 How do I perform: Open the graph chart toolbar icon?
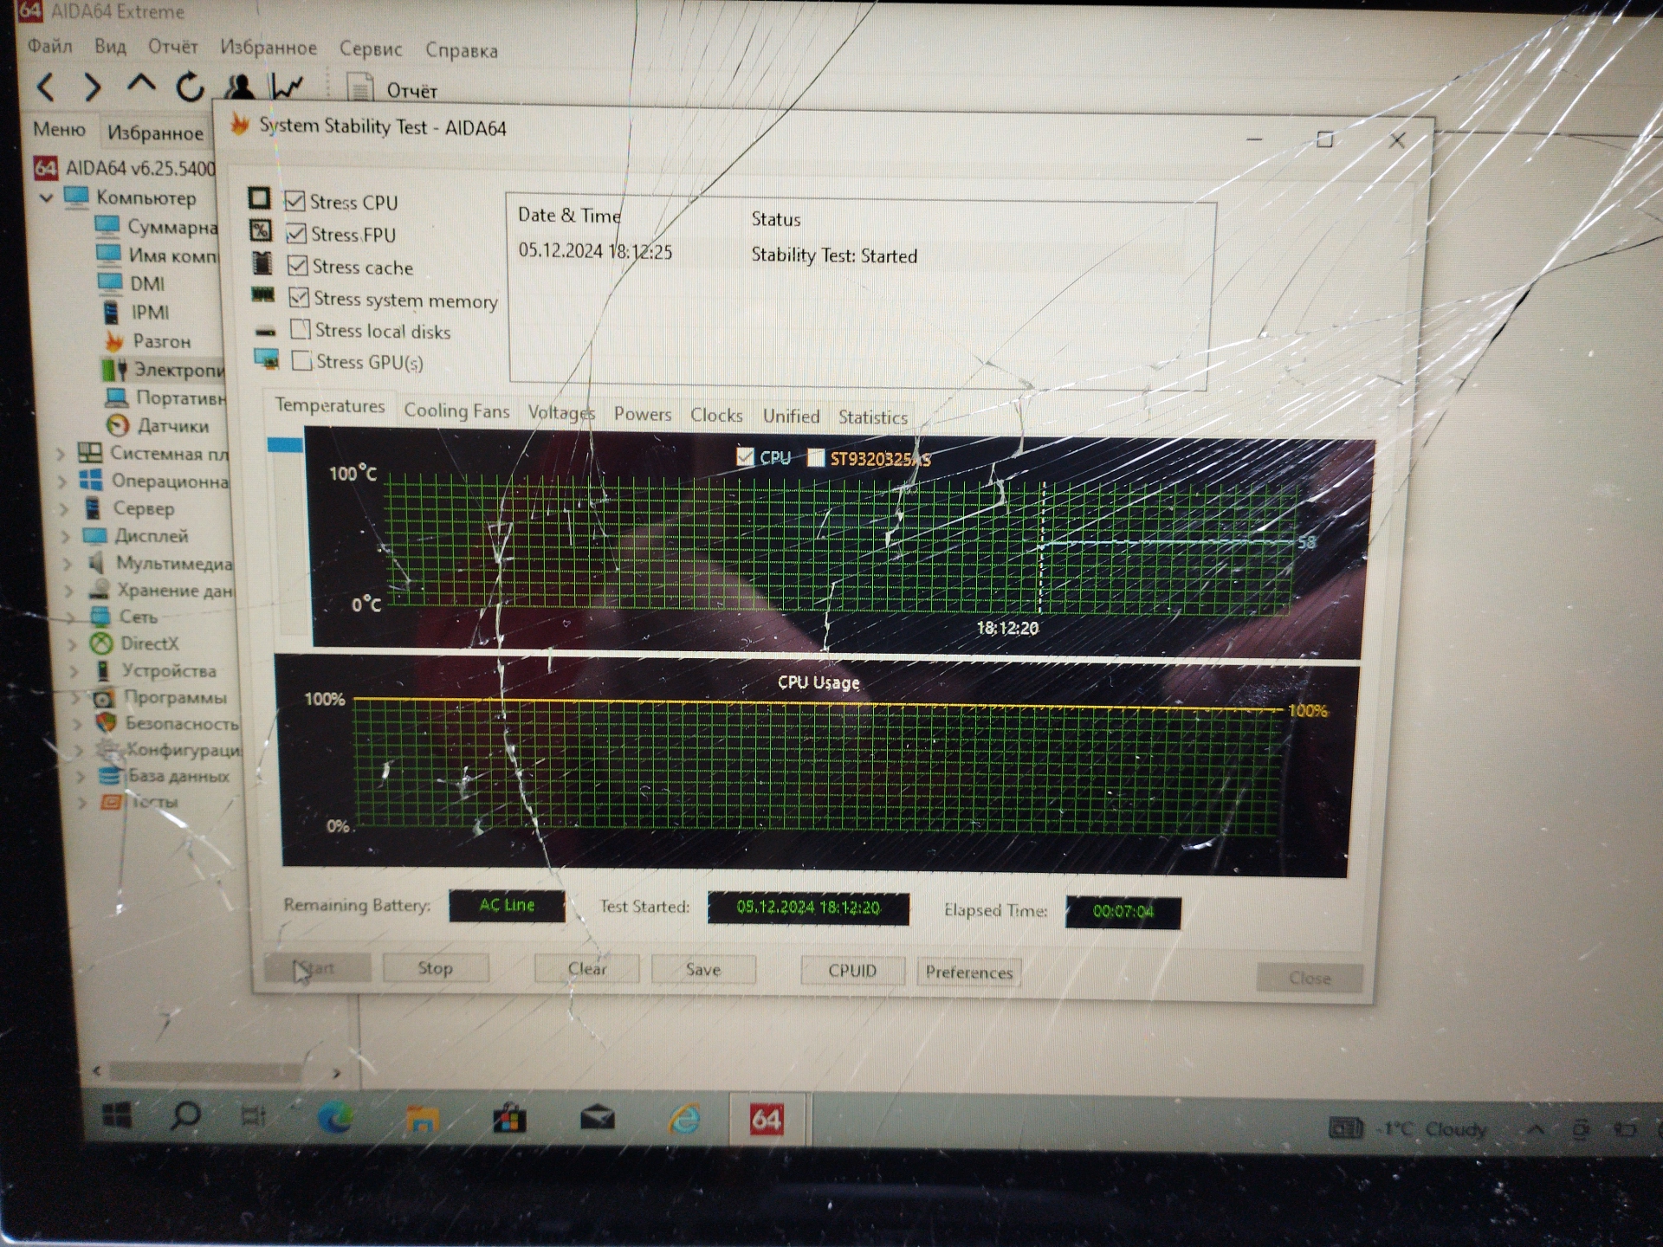287,87
